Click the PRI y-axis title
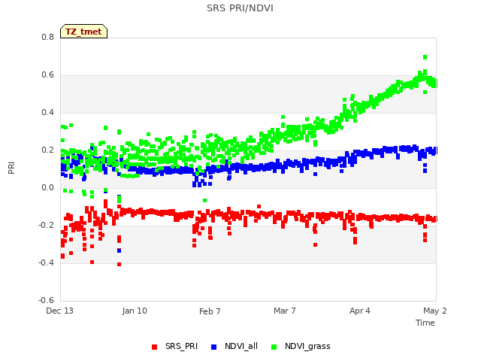 pyautogui.click(x=11, y=168)
